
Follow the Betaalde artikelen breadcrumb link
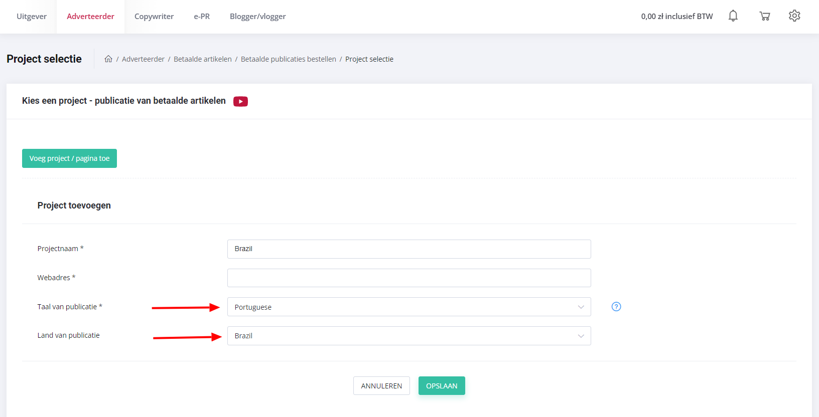pos(203,59)
